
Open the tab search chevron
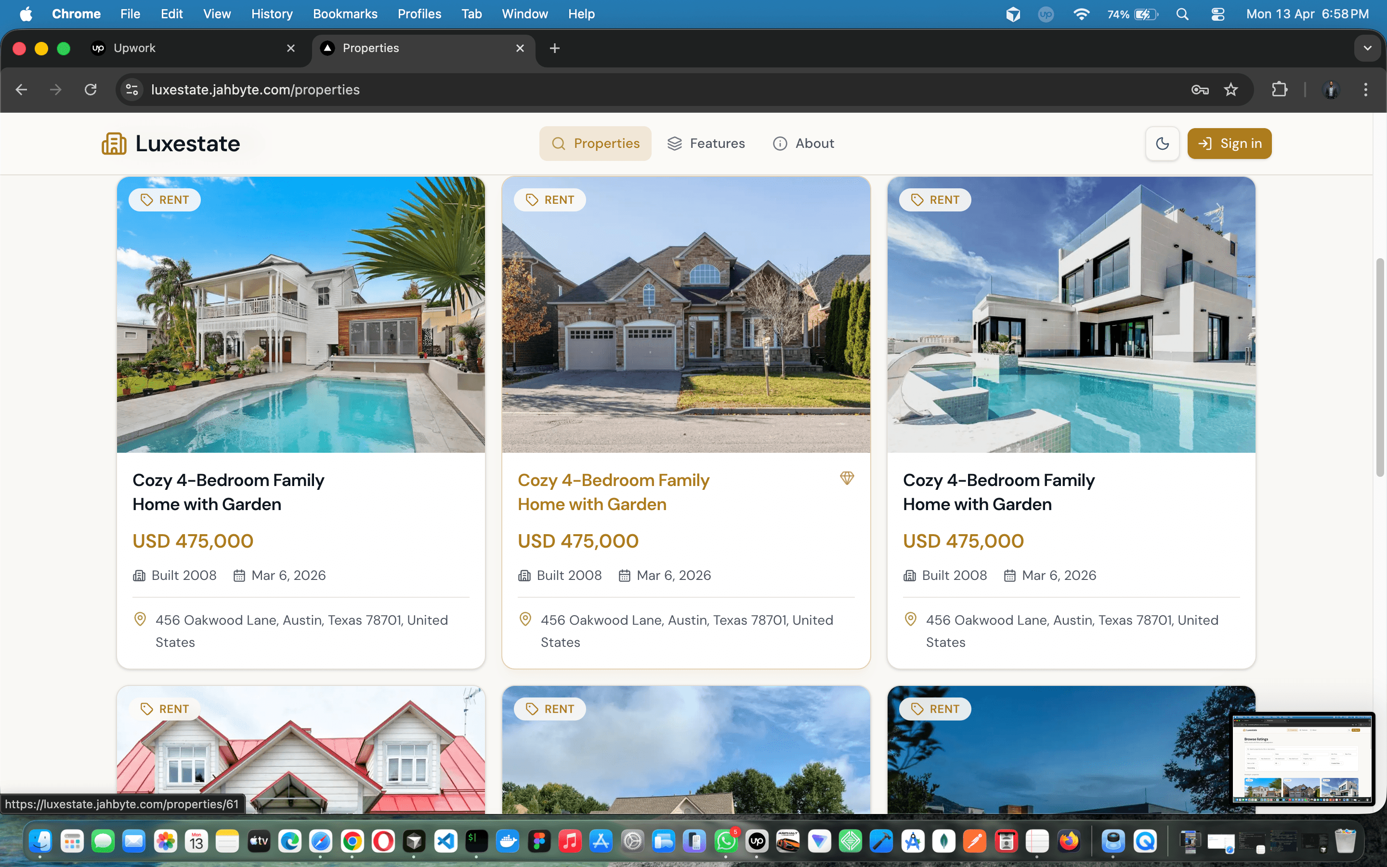coord(1368,48)
